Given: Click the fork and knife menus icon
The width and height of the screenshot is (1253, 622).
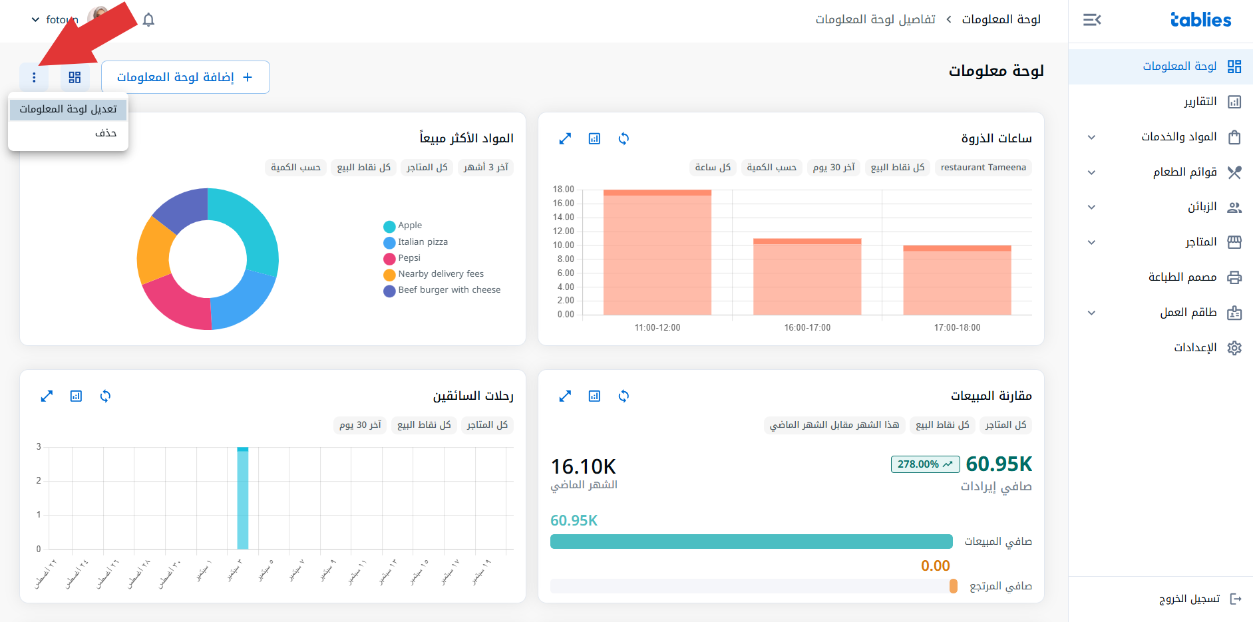Looking at the screenshot, I should [1234, 172].
